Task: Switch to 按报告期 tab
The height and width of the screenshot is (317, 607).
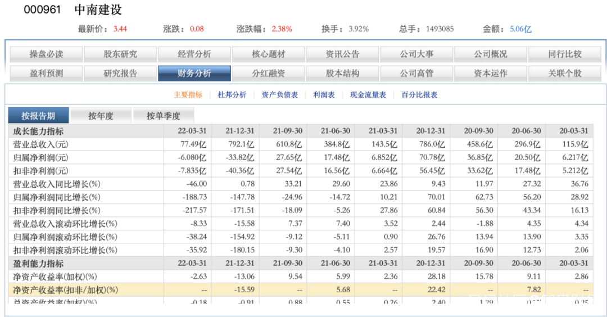Action: click(38, 116)
